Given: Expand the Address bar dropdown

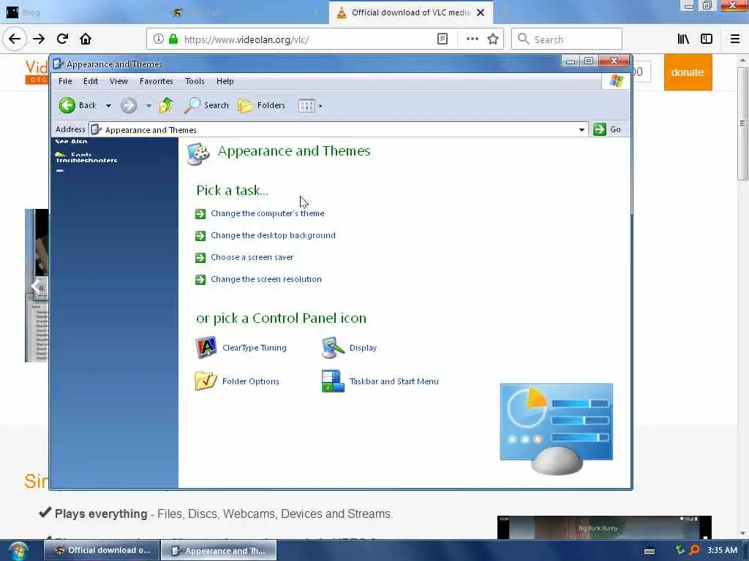Looking at the screenshot, I should (x=581, y=130).
